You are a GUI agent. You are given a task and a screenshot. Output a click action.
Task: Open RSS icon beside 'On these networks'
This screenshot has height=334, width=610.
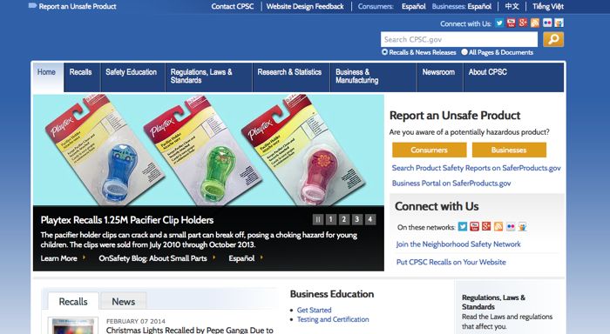(x=498, y=226)
